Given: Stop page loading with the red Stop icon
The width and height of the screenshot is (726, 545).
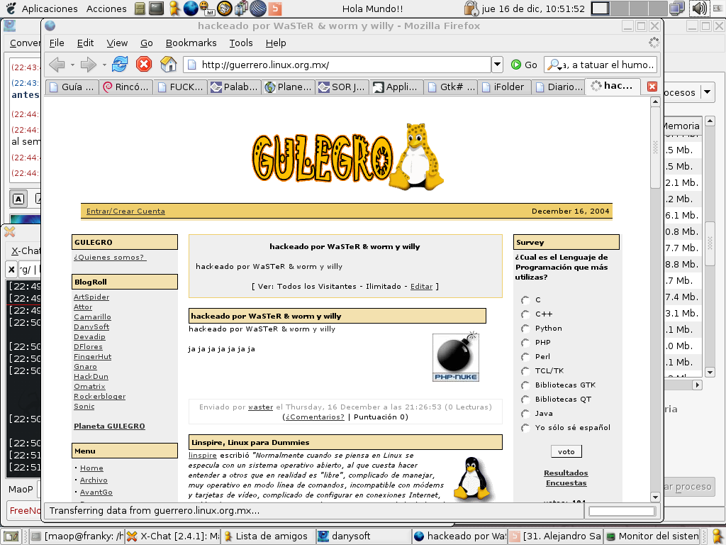Looking at the screenshot, I should coord(144,64).
